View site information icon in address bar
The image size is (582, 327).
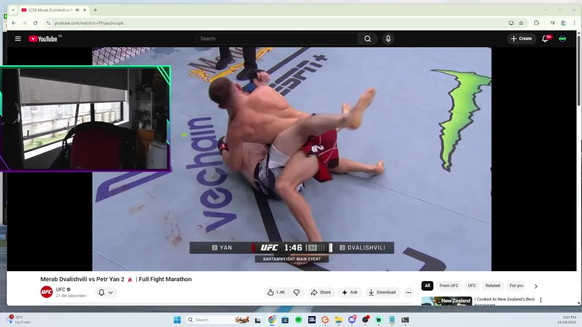(48, 23)
